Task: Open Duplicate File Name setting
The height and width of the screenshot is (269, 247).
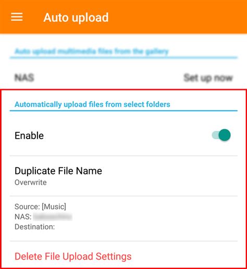Action: pos(123,176)
